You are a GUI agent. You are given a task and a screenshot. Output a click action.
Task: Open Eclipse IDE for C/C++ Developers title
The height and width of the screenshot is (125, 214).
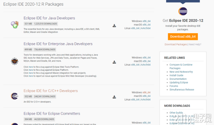tap(51, 91)
